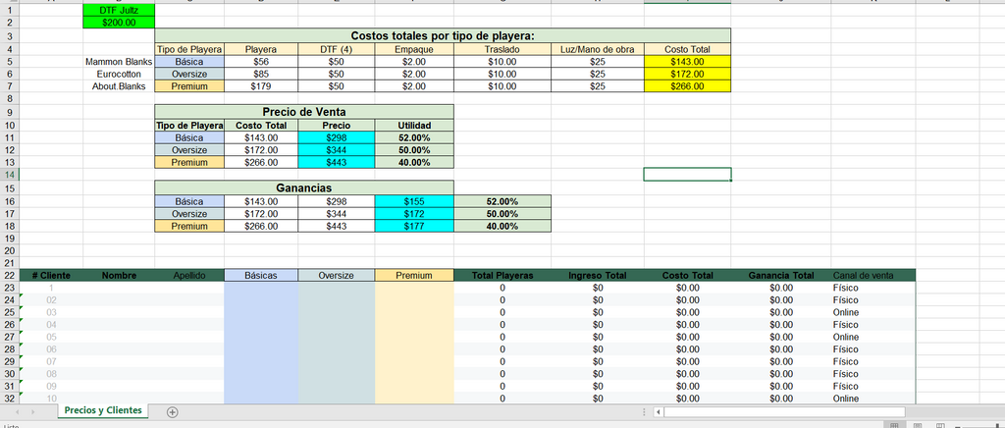This screenshot has width=1005, height=428.
Task: Click the horizontal scrollbar left arrow
Action: (x=658, y=412)
